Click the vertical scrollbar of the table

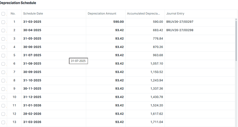[236, 41]
